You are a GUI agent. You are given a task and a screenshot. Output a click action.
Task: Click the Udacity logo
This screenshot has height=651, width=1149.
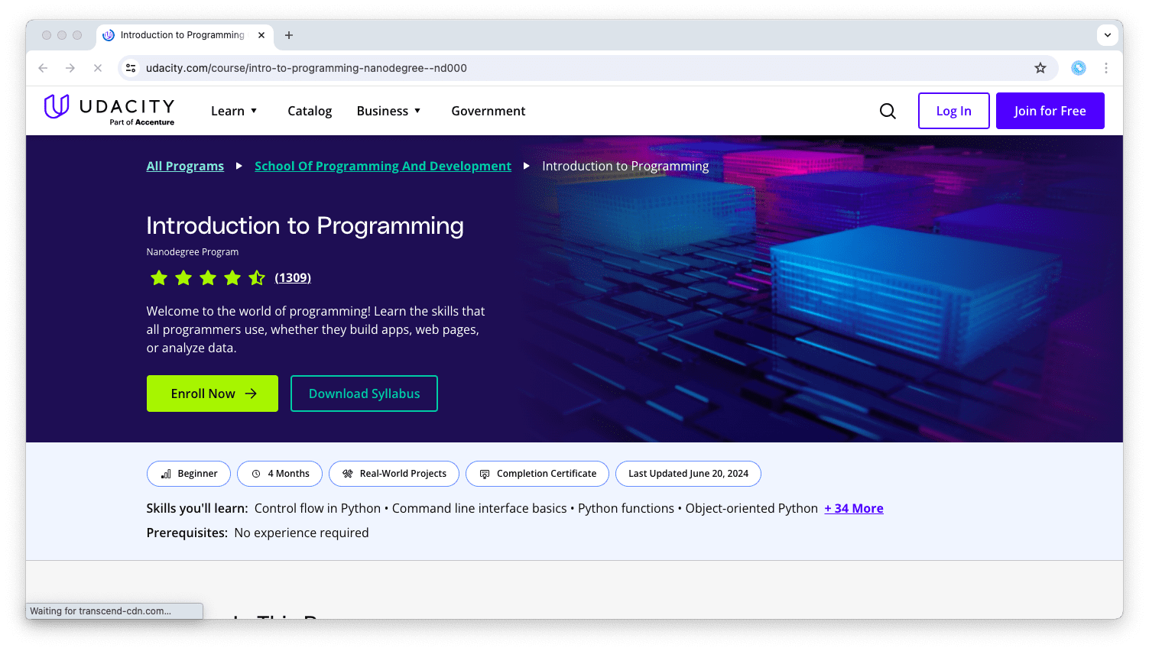click(x=109, y=109)
